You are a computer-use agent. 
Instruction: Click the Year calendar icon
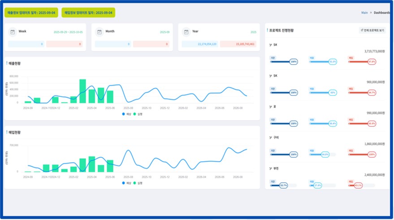tap(186, 32)
